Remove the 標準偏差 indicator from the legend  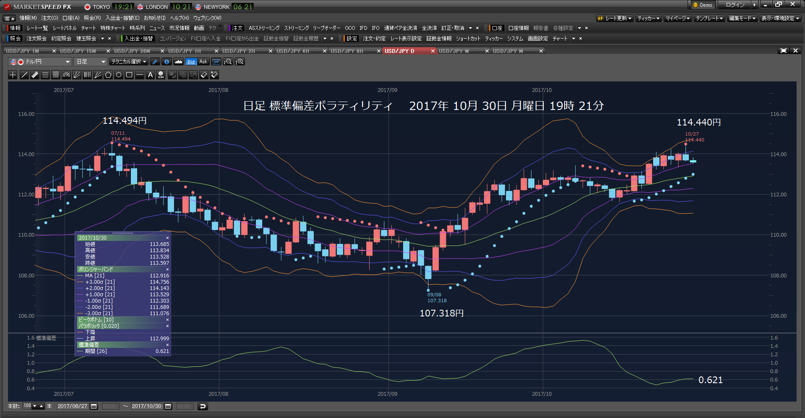(167, 345)
